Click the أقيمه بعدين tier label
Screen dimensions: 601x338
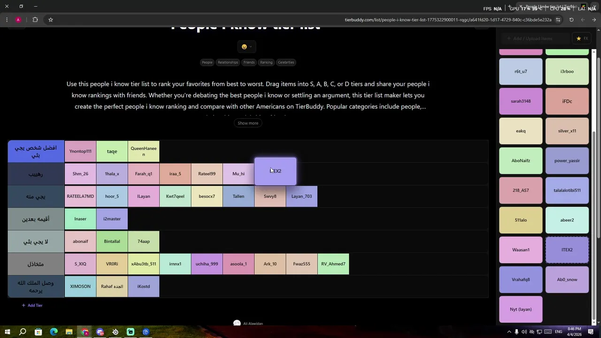click(36, 219)
